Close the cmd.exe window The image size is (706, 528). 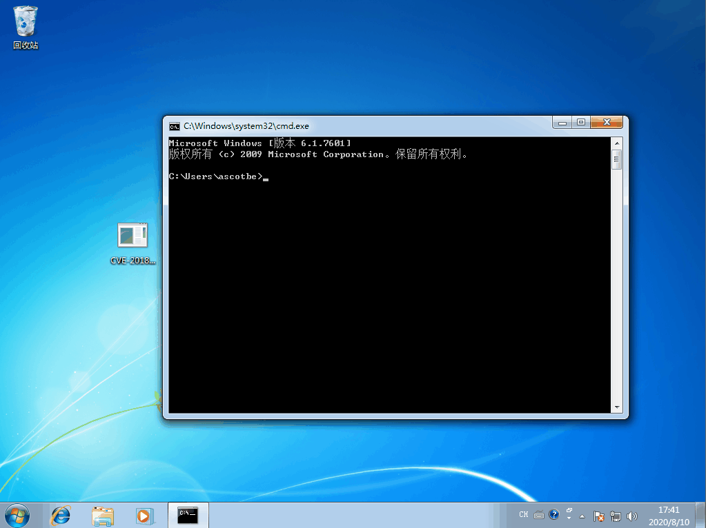[607, 122]
